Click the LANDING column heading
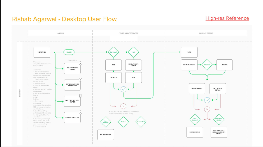The image size is (263, 147). tap(60, 33)
